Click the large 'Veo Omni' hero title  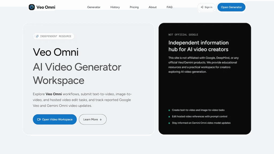click(56, 52)
